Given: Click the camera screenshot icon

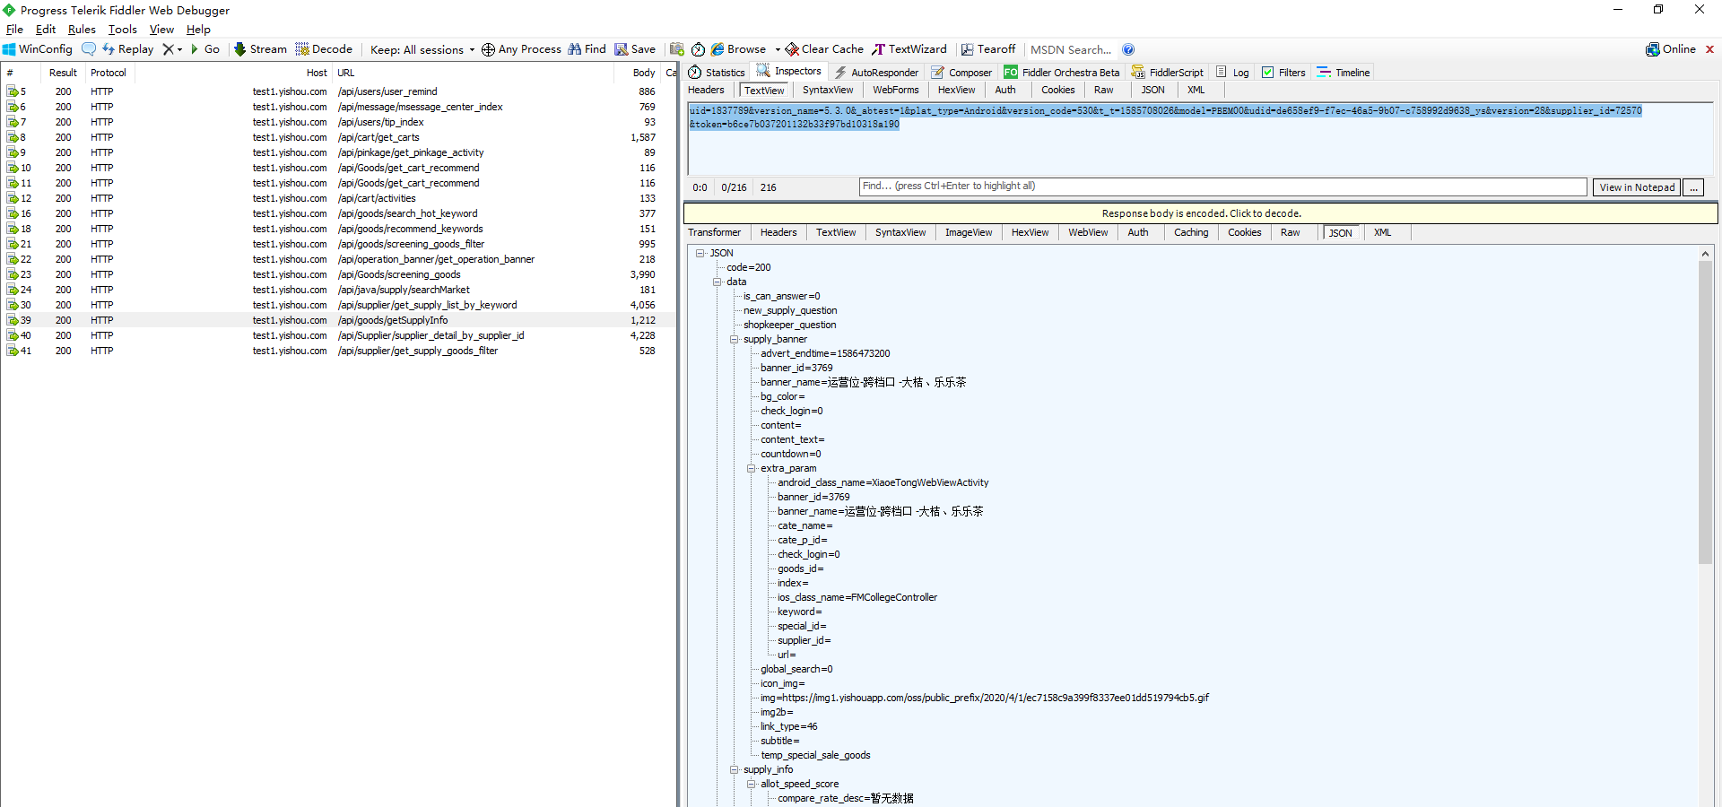Looking at the screenshot, I should pyautogui.click(x=677, y=49).
